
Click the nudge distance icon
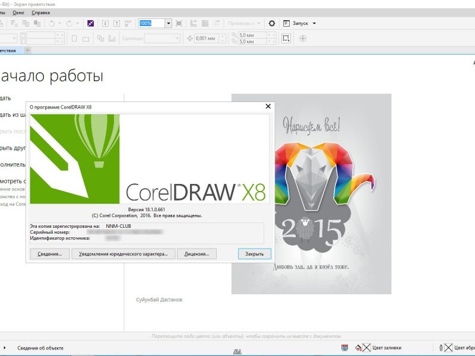click(x=190, y=39)
